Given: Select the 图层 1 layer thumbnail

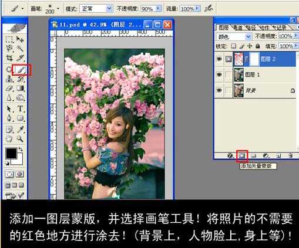Looking at the screenshot, I should (238, 74).
